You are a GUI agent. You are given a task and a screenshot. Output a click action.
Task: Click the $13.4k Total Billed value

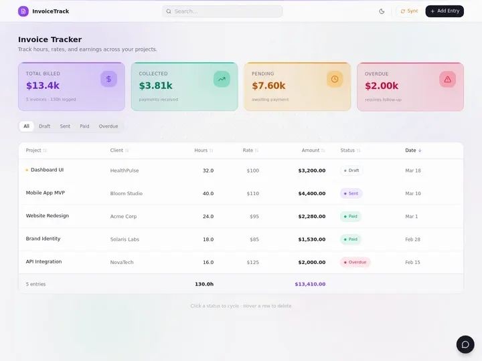43,86
